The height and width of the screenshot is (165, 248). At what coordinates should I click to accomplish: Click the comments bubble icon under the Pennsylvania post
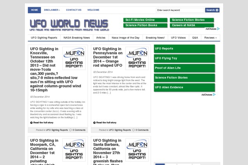pos(134,130)
